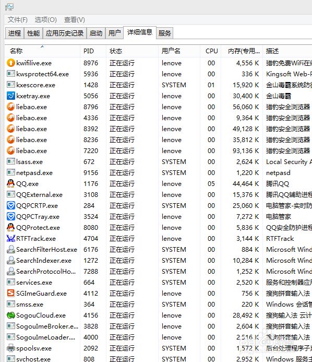Click the PID value 1176

[x=91, y=184]
